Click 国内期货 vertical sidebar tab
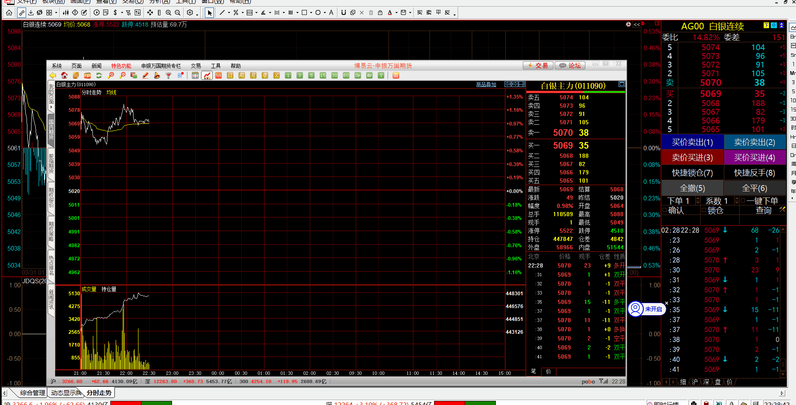 coord(51,130)
